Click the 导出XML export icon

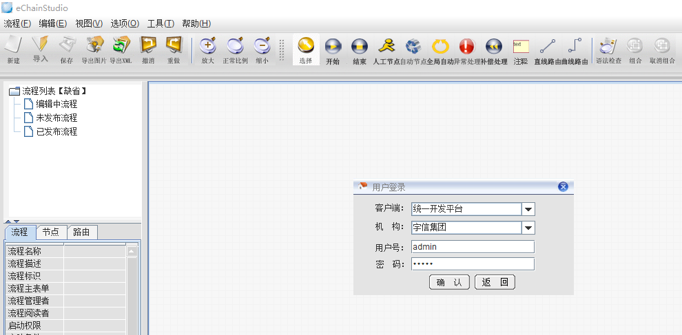click(x=121, y=48)
